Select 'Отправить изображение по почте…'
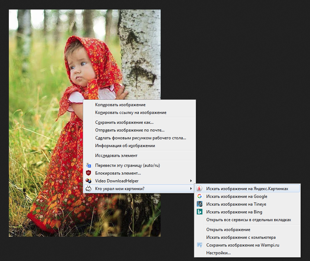The height and width of the screenshot is (261, 310). click(139, 130)
